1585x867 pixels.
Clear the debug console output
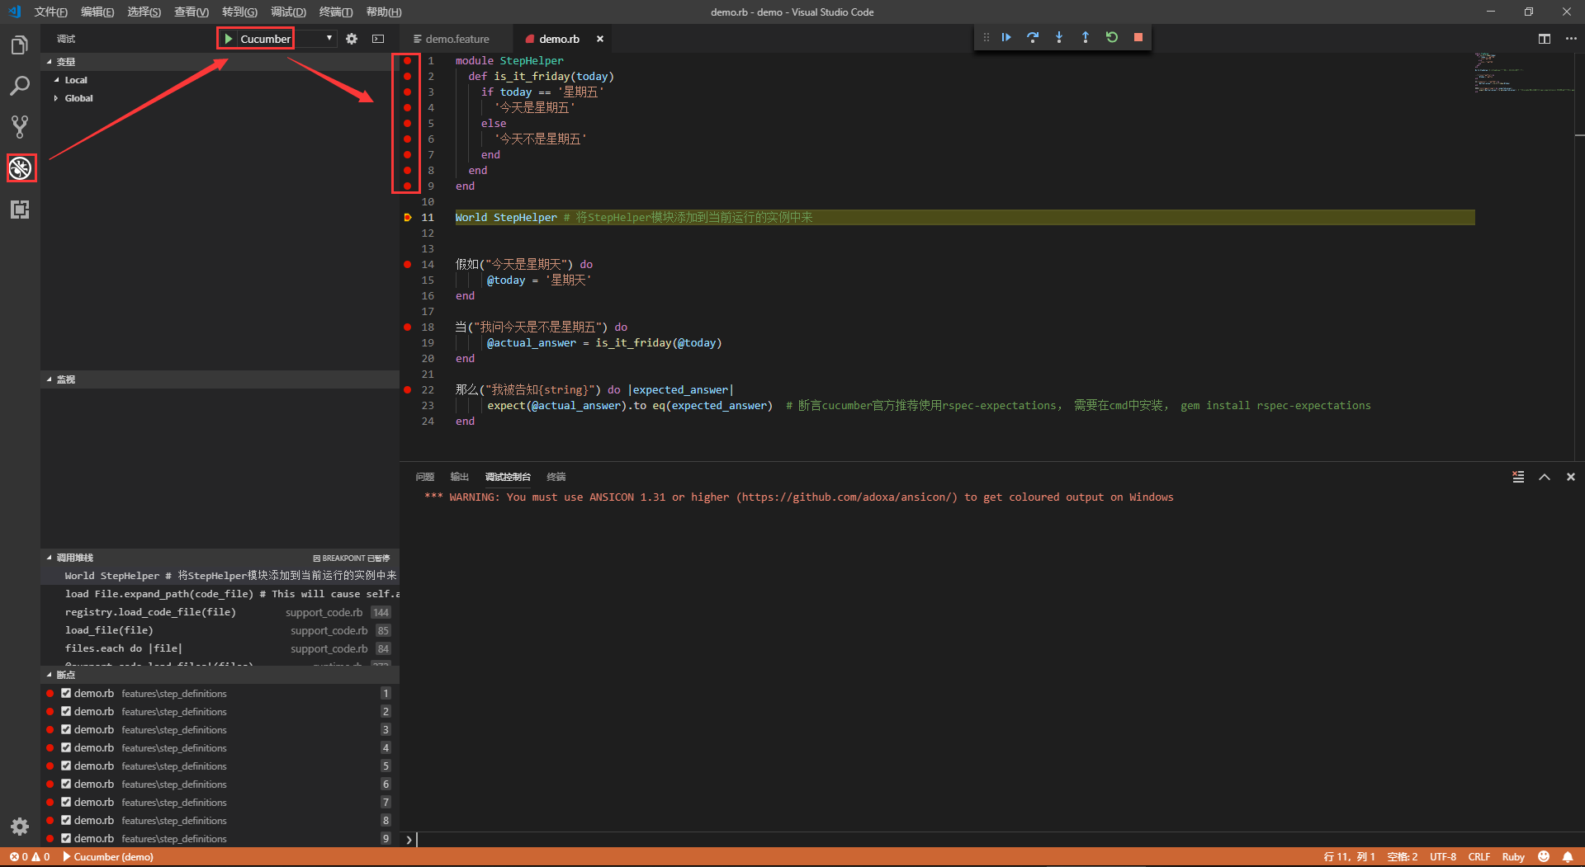click(x=1518, y=477)
